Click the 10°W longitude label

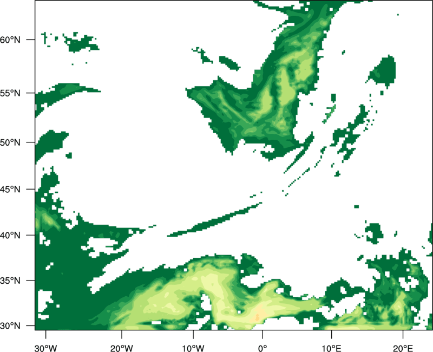tap(193, 348)
